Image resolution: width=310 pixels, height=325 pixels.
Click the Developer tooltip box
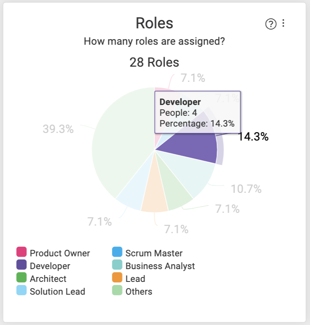(198, 112)
